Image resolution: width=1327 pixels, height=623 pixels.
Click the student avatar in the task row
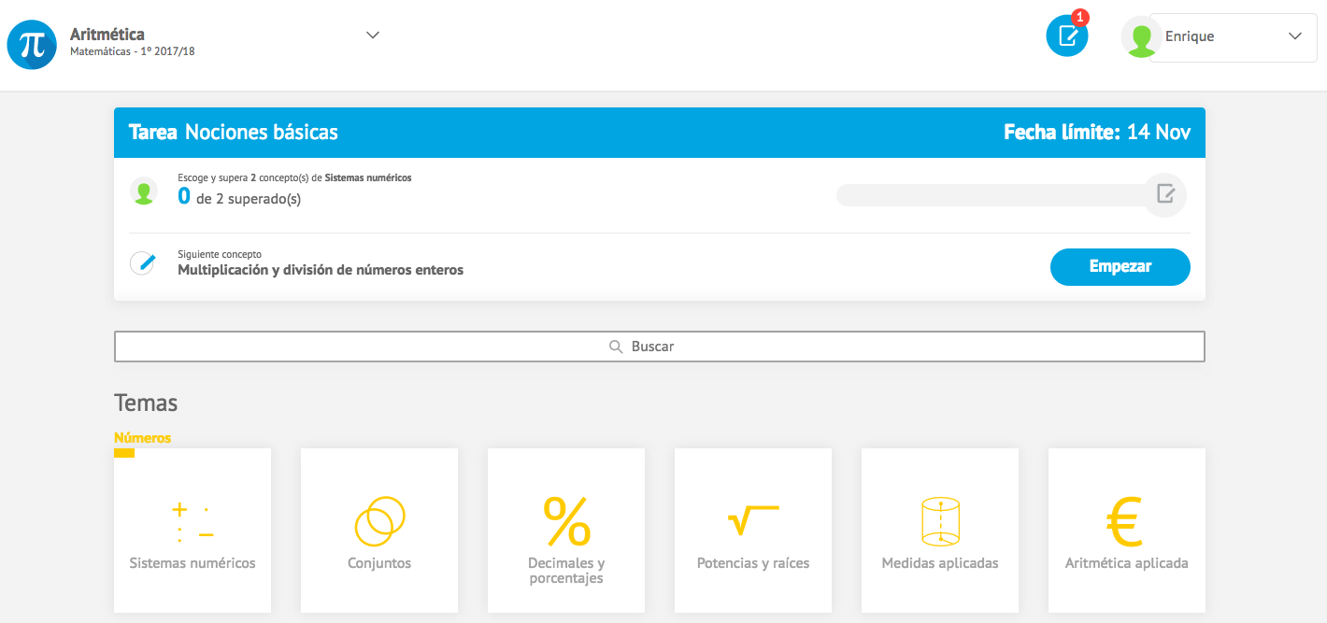pos(143,191)
